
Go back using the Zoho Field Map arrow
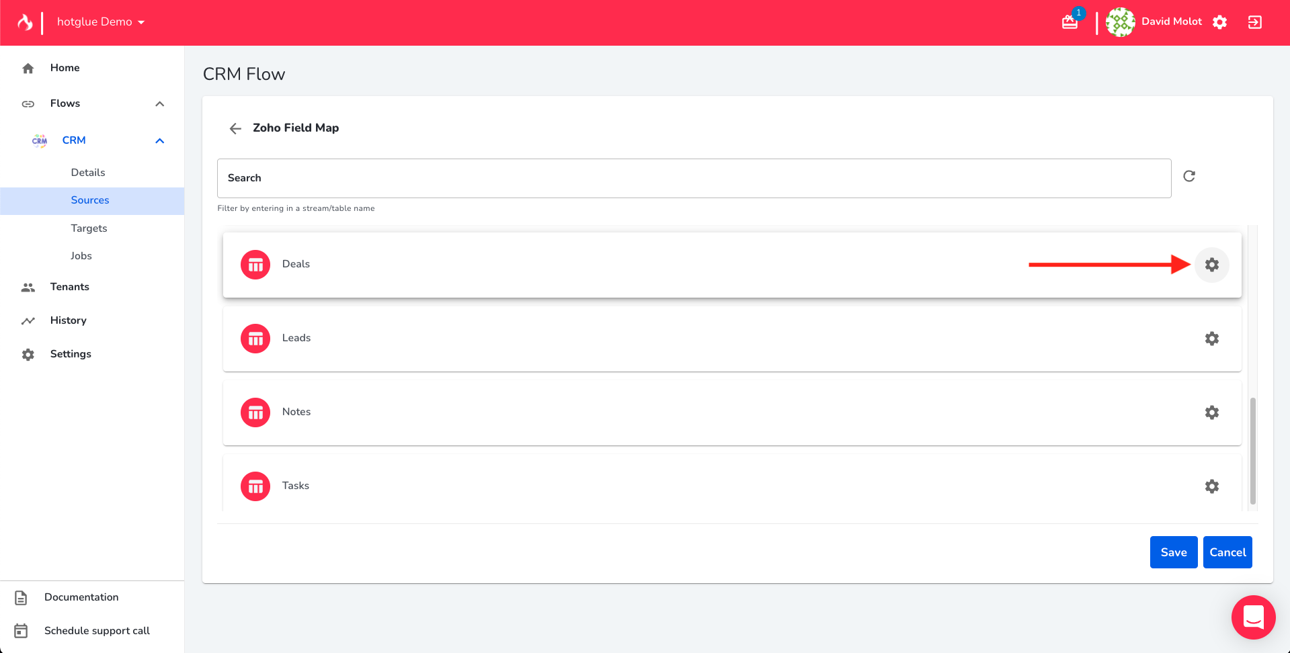click(235, 128)
